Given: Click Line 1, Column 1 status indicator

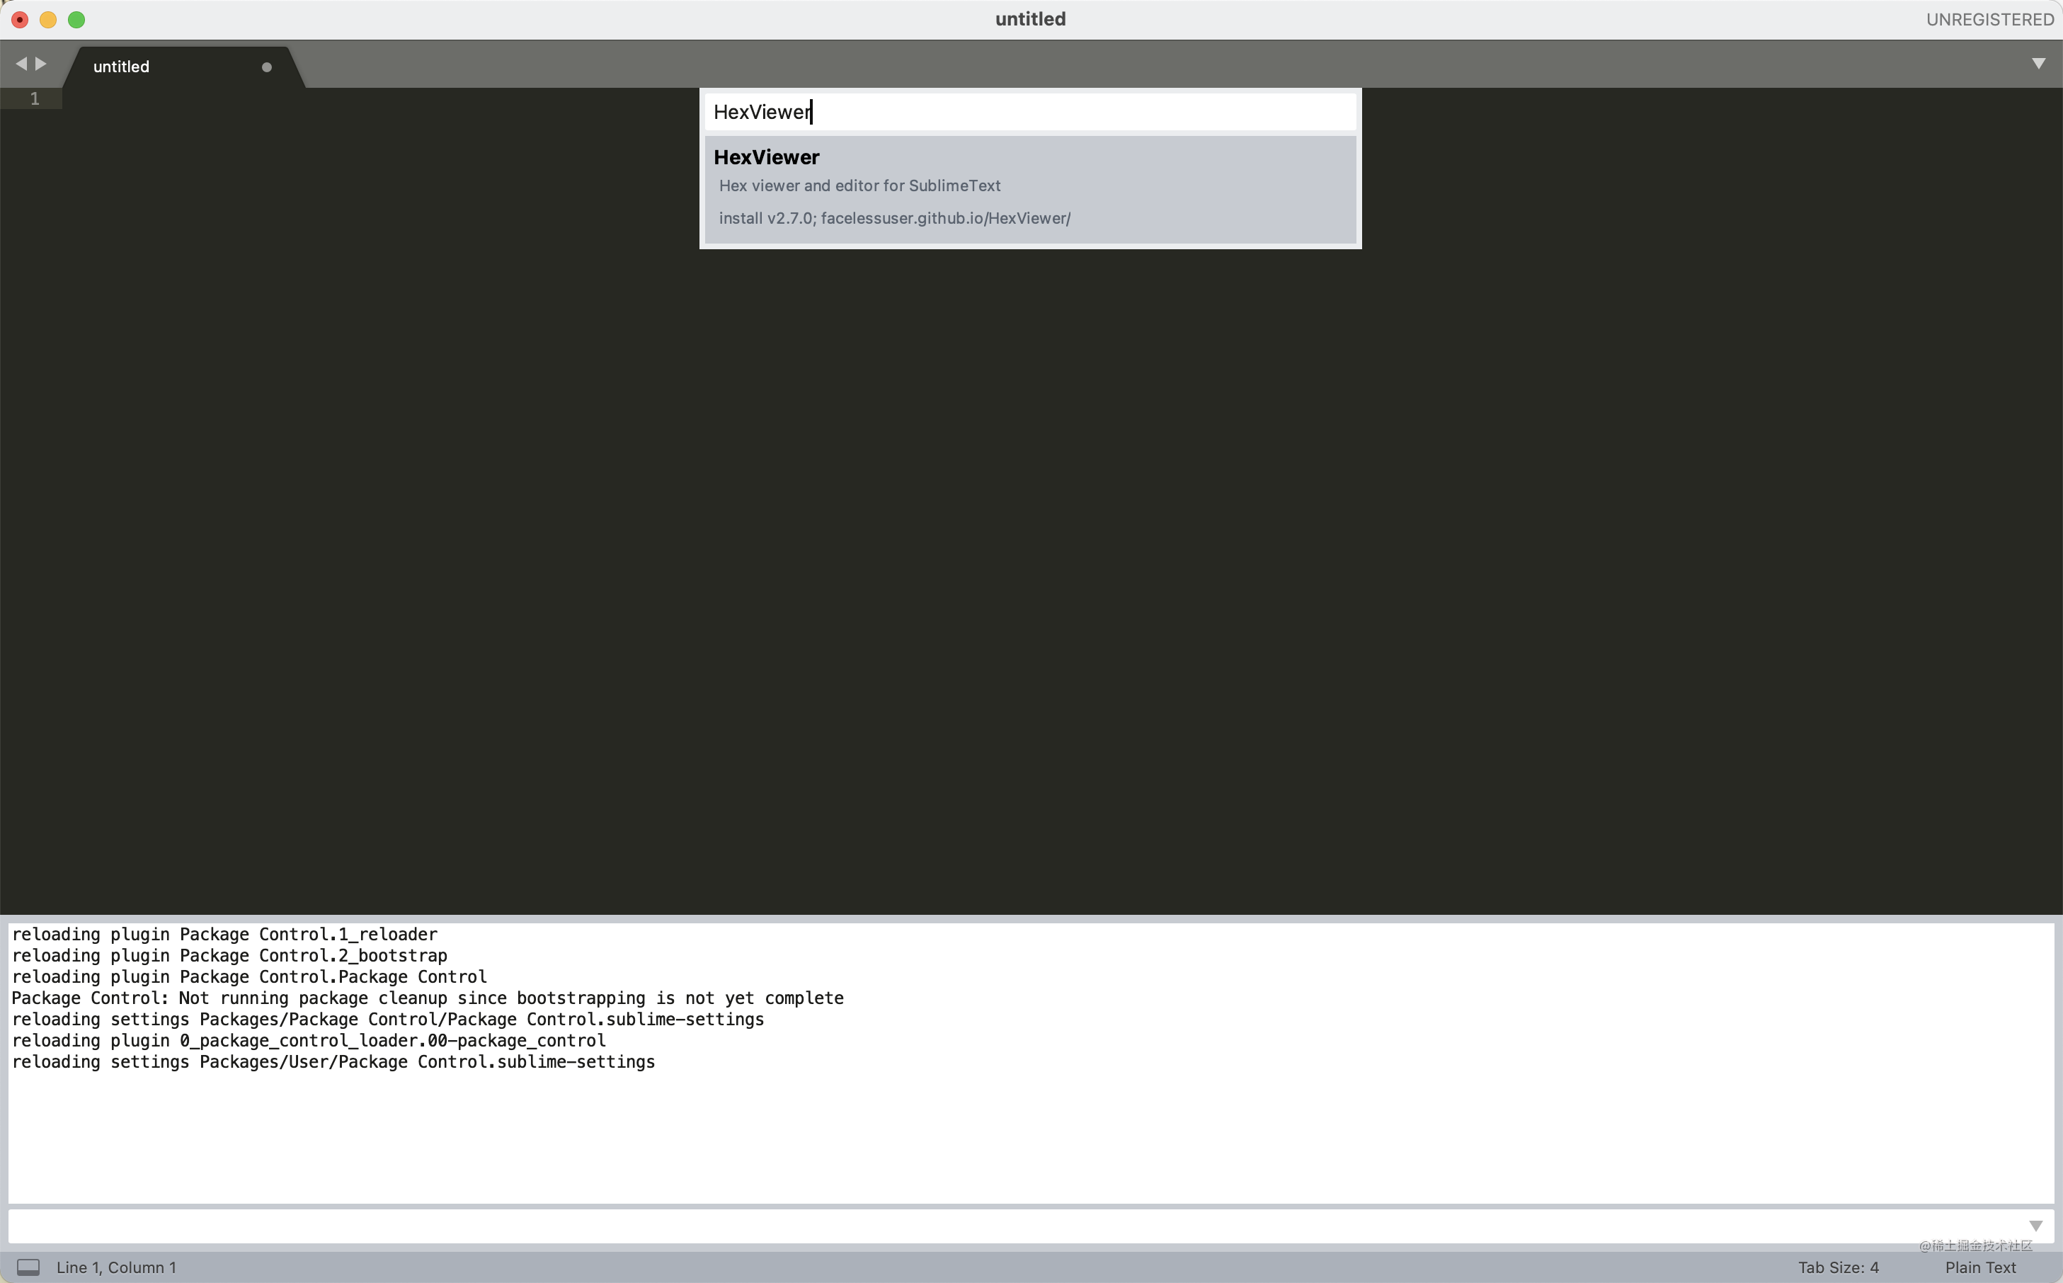Looking at the screenshot, I should 116,1267.
